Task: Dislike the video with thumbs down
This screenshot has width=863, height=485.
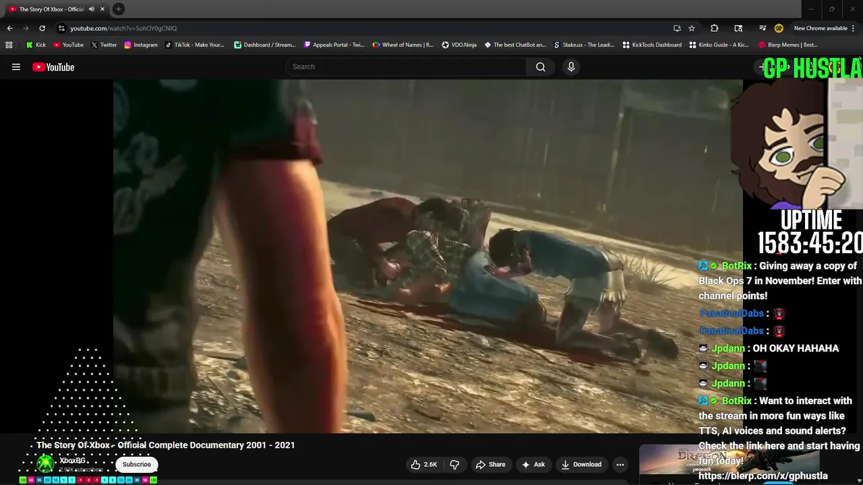Action: point(454,464)
